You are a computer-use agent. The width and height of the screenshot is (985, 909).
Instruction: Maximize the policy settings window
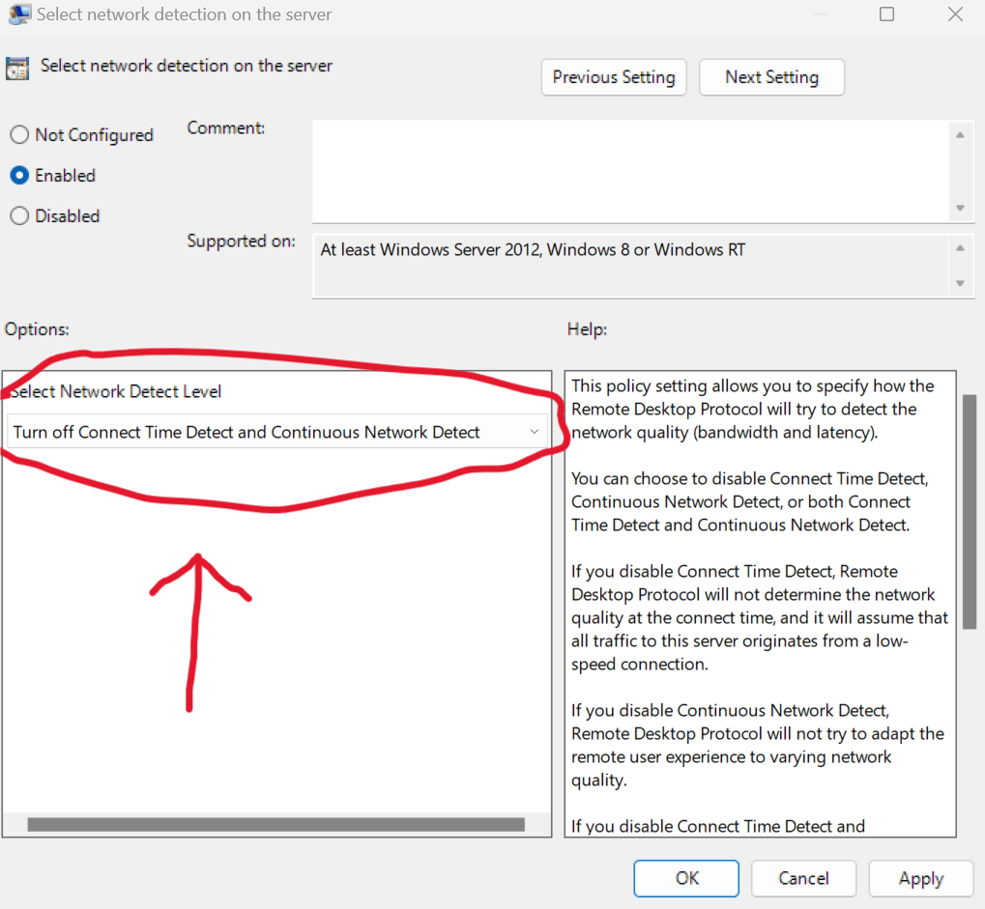click(886, 14)
